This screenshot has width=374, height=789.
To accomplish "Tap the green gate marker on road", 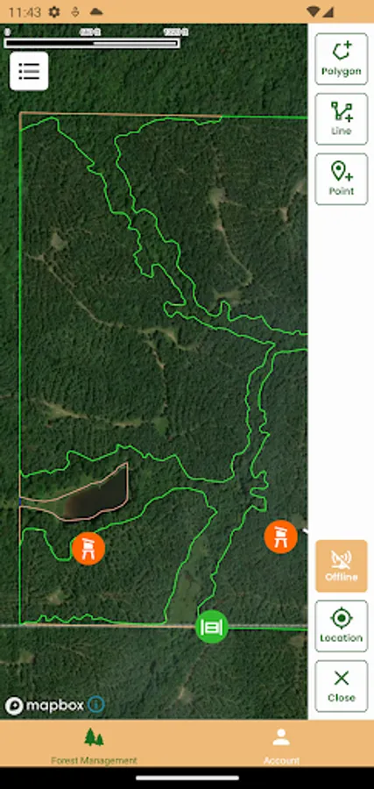I will (x=212, y=627).
